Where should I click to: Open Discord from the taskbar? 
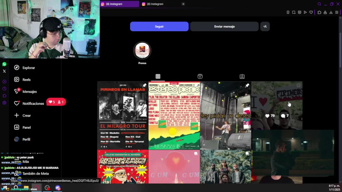pyautogui.click(x=58, y=188)
